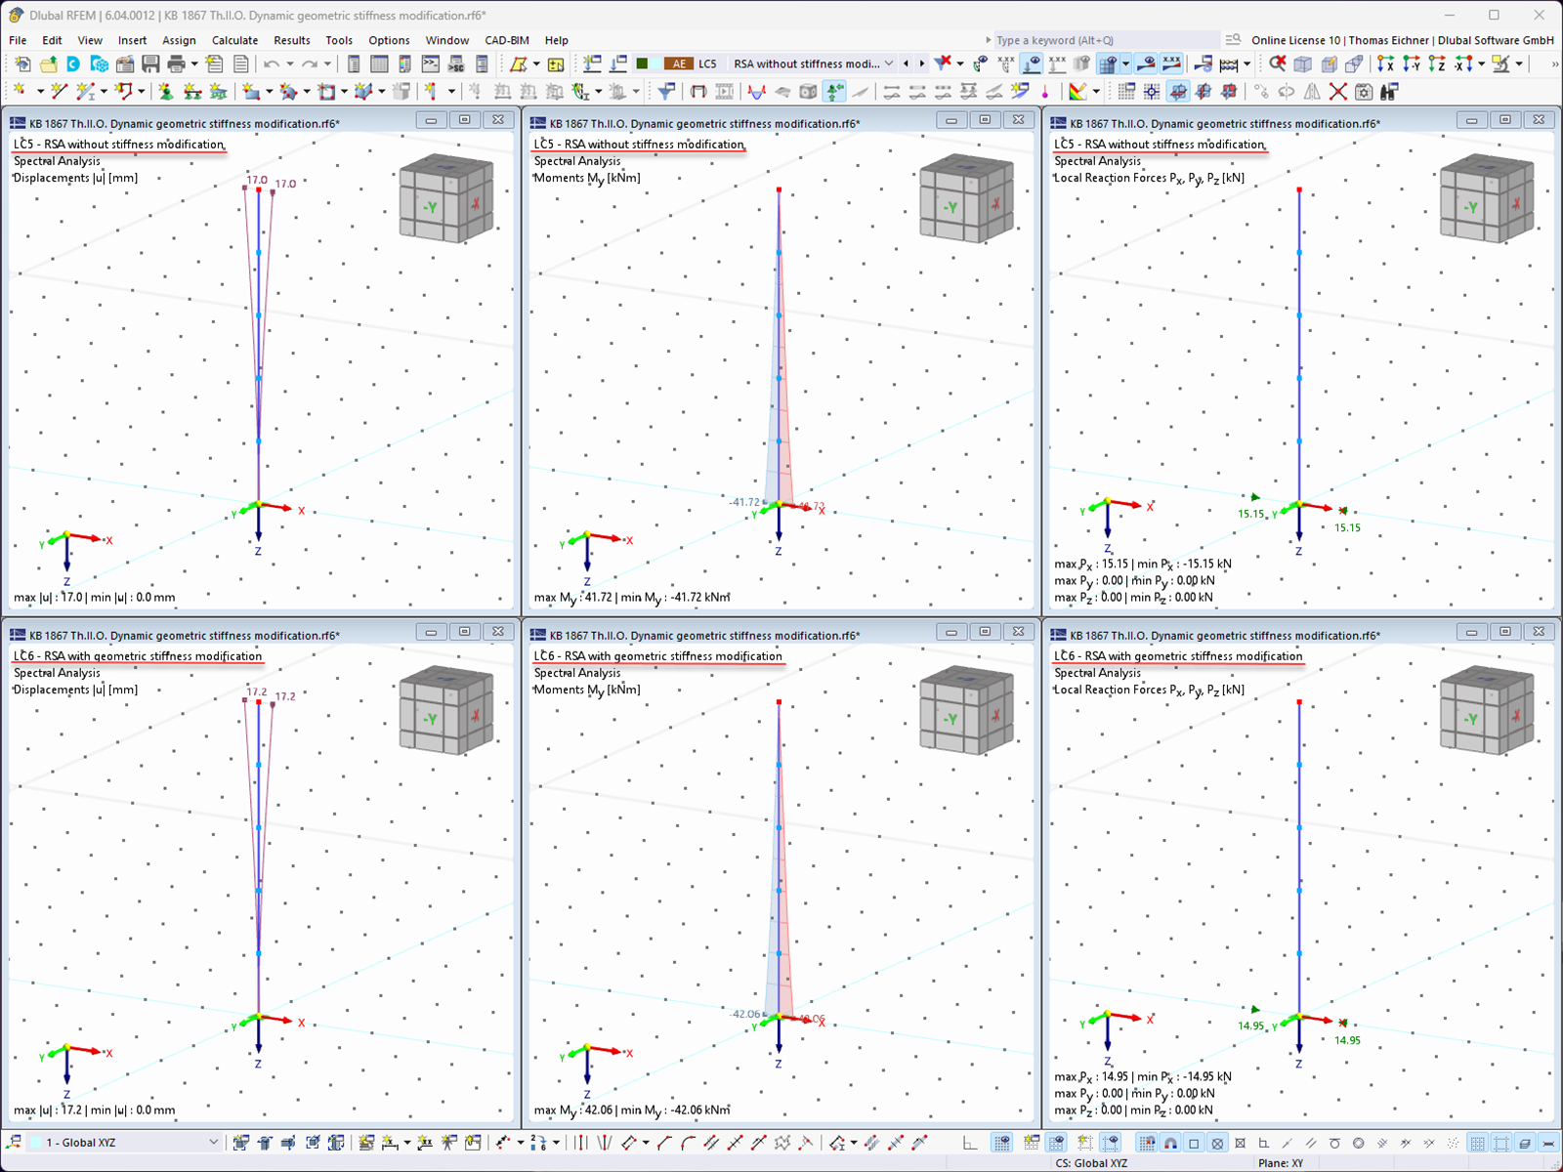This screenshot has width=1563, height=1172.
Task: Click the mirror tool icon
Action: (x=1313, y=92)
